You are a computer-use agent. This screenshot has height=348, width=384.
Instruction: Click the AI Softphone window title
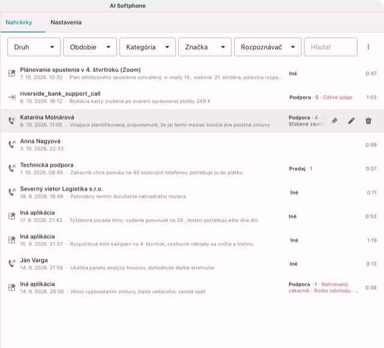coord(128,6)
